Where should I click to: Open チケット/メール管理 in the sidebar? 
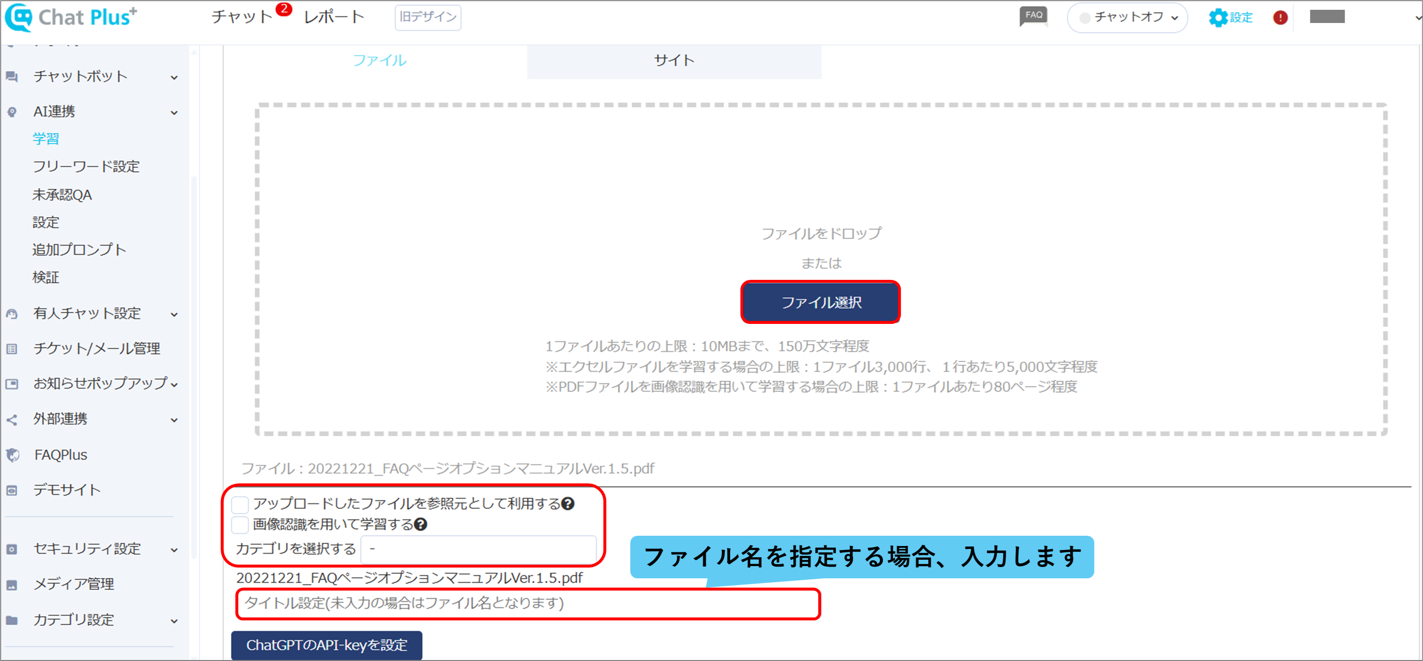point(97,348)
